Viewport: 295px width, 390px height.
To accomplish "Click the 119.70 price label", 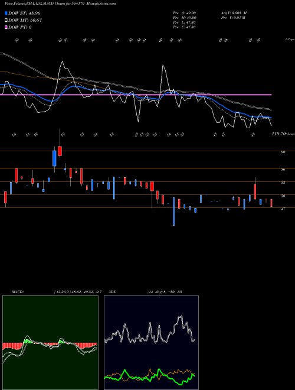I will (x=278, y=134).
